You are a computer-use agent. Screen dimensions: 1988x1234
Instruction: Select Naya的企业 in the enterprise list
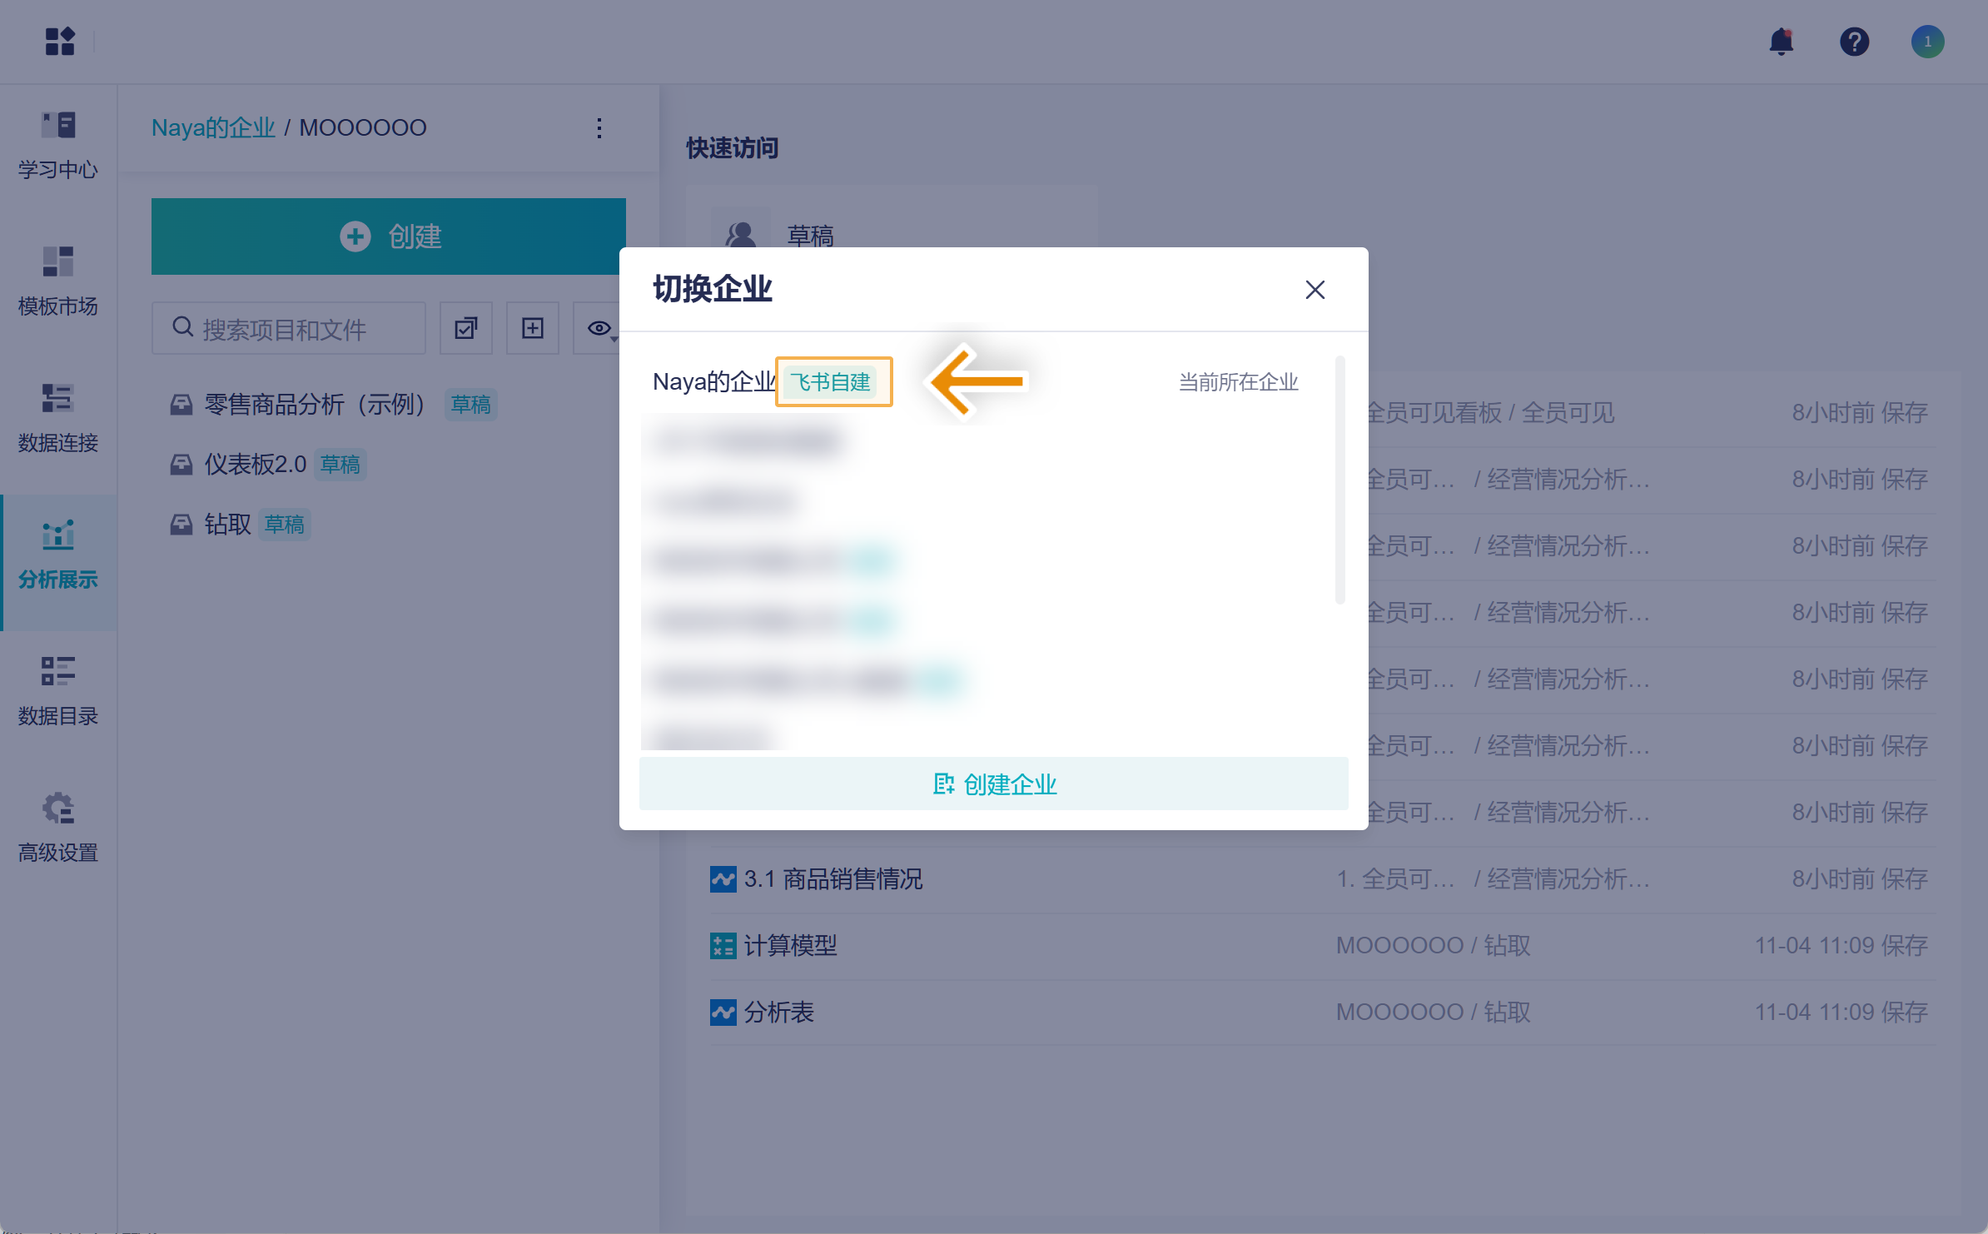[713, 382]
